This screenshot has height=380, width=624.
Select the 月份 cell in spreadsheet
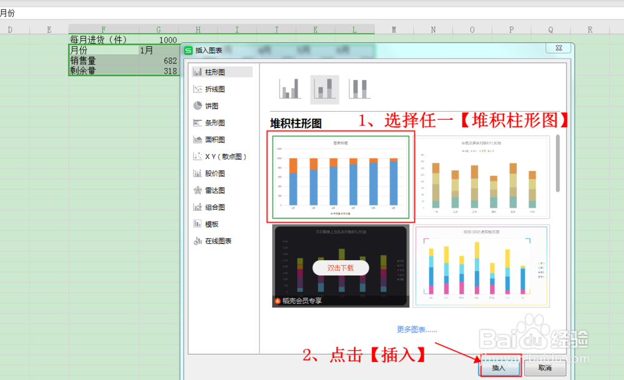[x=104, y=50]
